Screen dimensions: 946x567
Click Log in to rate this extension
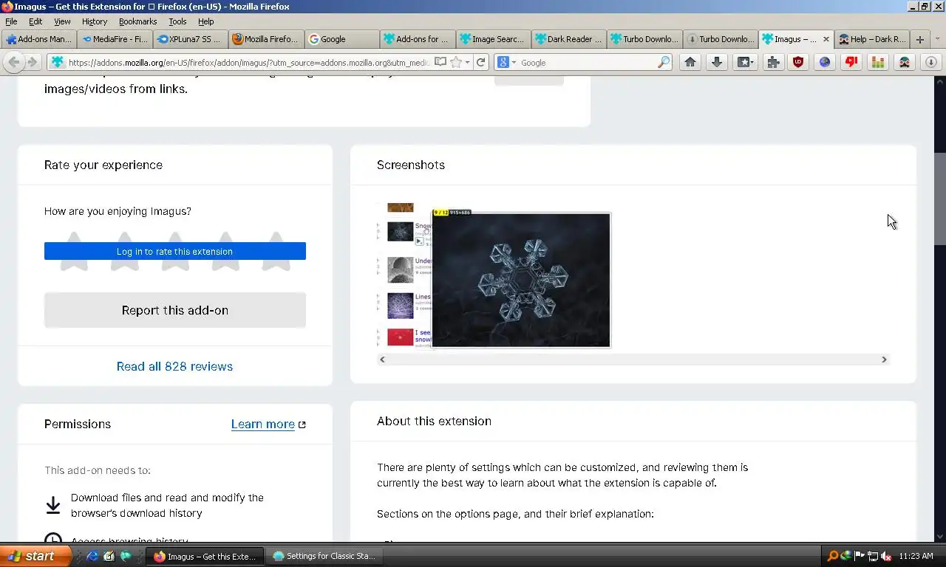[x=174, y=251]
